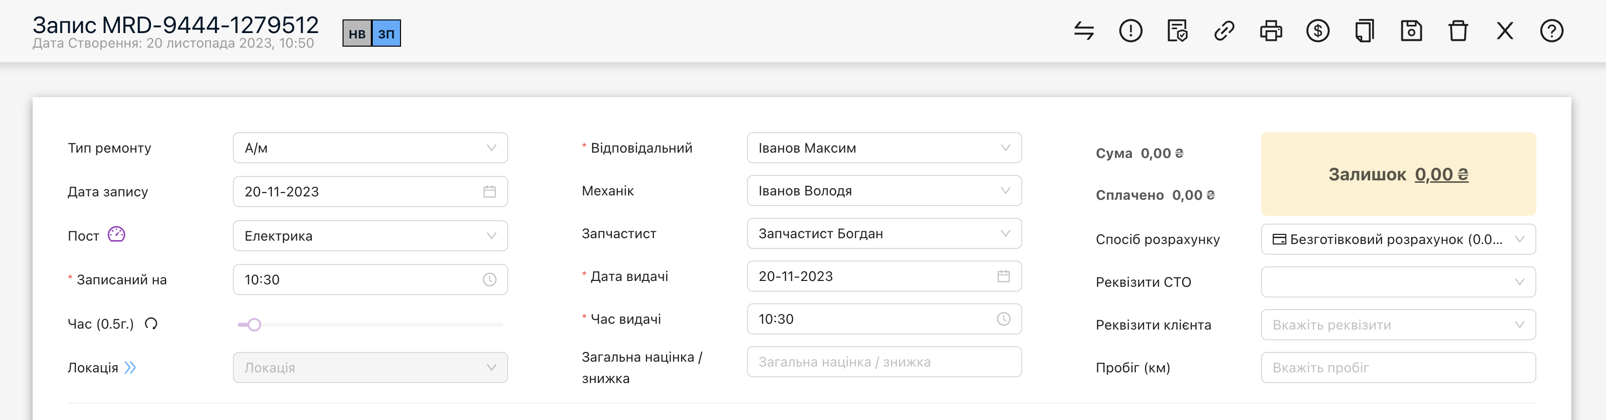Focus the Загальна націнка / знижка input
The image size is (1606, 420).
pos(884,362)
